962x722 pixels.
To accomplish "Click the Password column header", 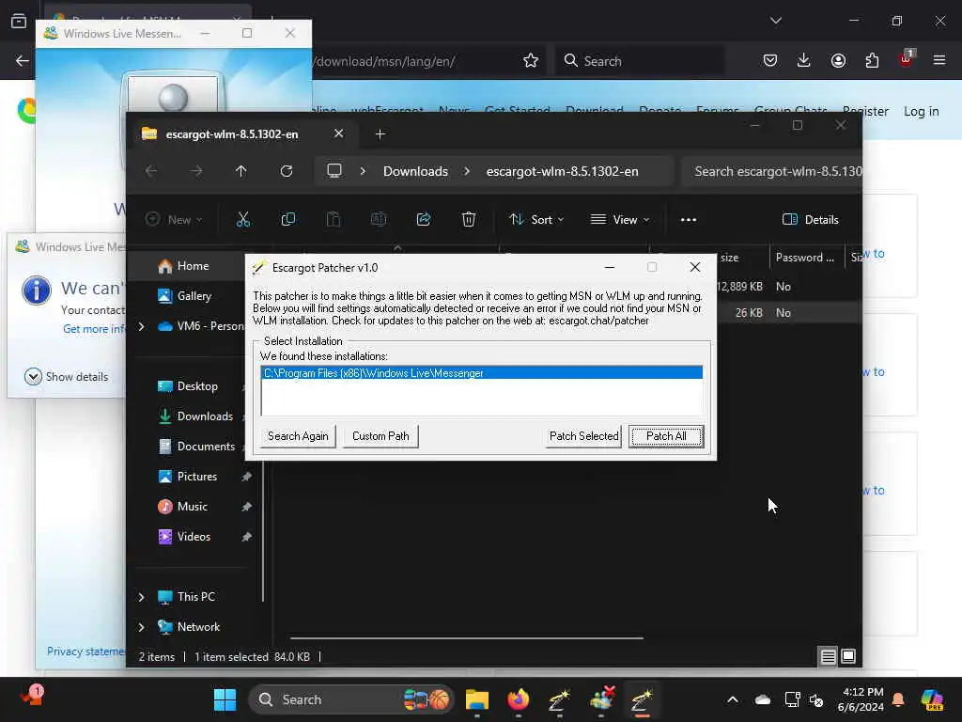I will (805, 258).
